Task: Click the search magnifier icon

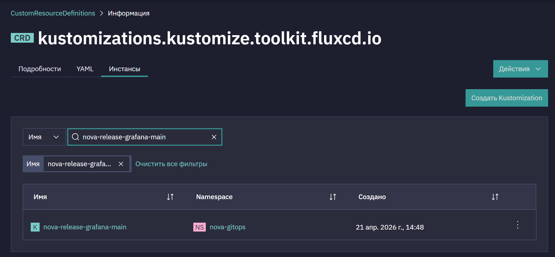Action: 75,137
